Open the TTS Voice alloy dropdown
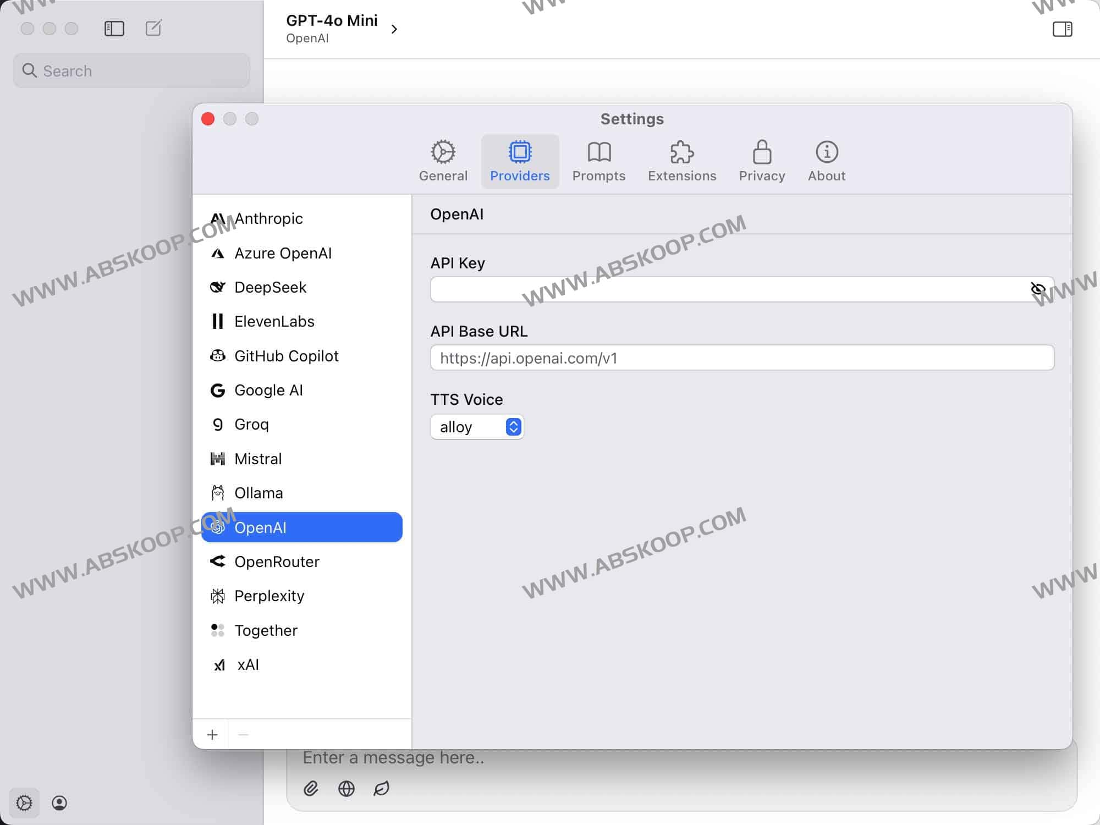1100x825 pixels. point(477,427)
